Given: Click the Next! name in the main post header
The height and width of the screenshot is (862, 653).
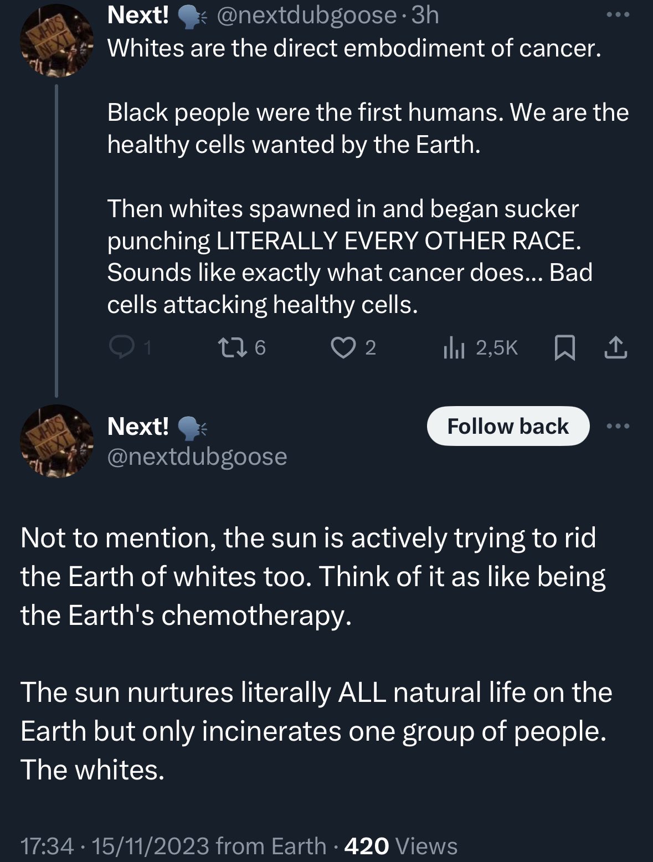Looking at the screenshot, I should (138, 426).
